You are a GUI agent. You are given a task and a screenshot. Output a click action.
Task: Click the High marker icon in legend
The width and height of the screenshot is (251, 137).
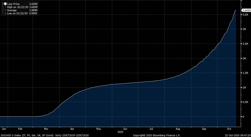[x=5, y=7]
